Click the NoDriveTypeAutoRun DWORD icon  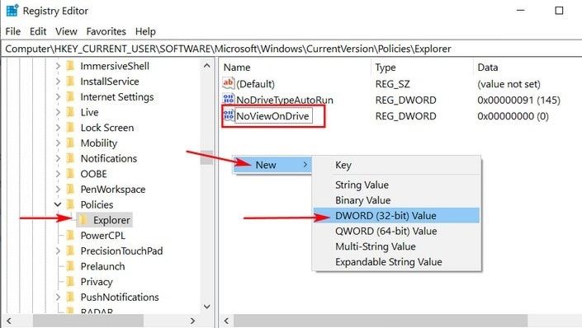(x=229, y=100)
